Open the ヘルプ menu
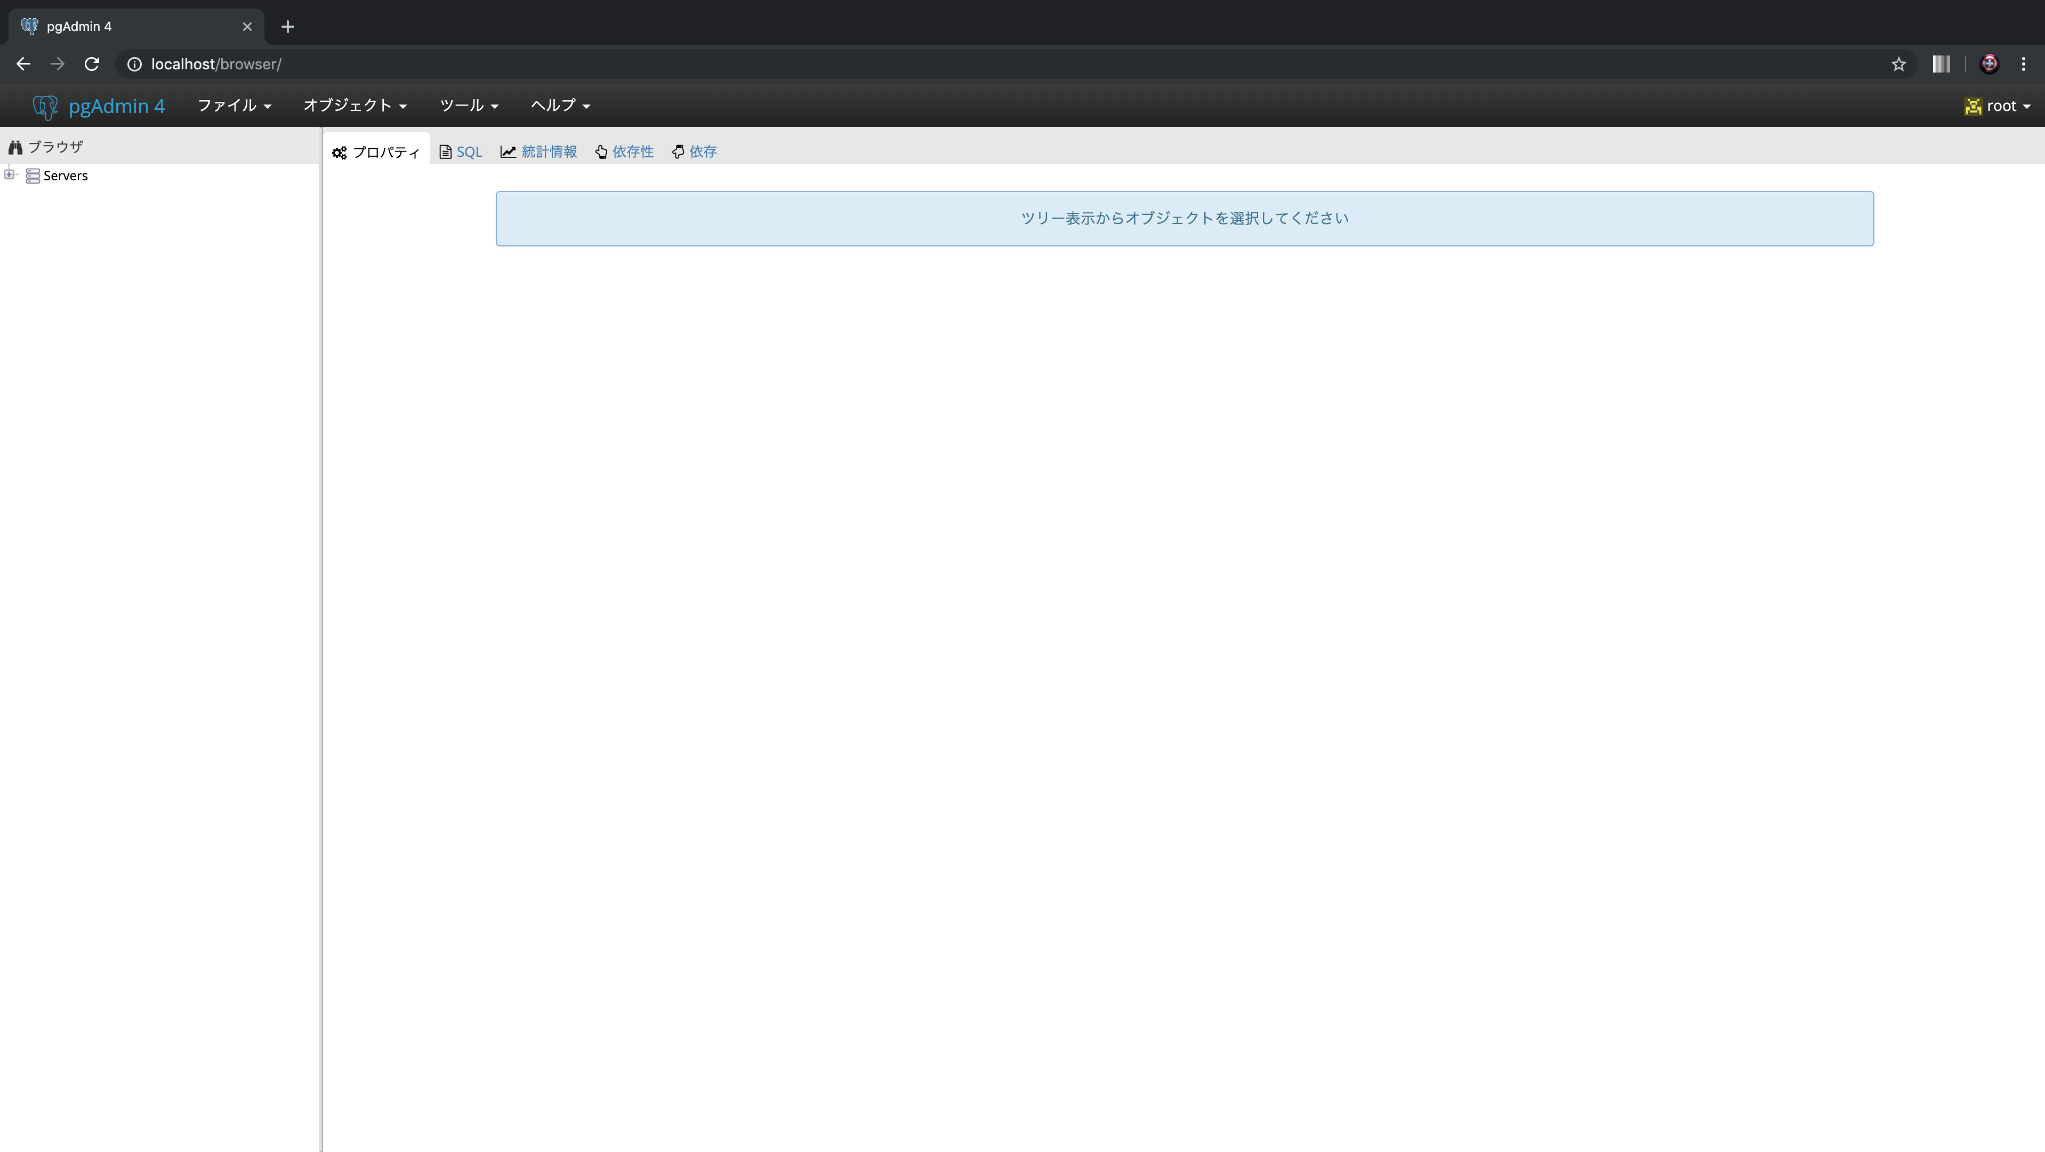2045x1152 pixels. click(560, 106)
